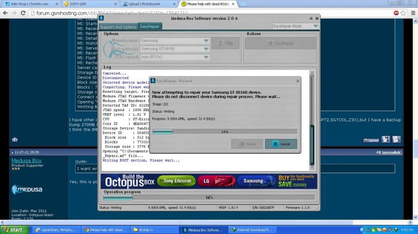This screenshot has width=418, height=234.
Task: Switch to Support And Options tab
Action: click(x=118, y=27)
